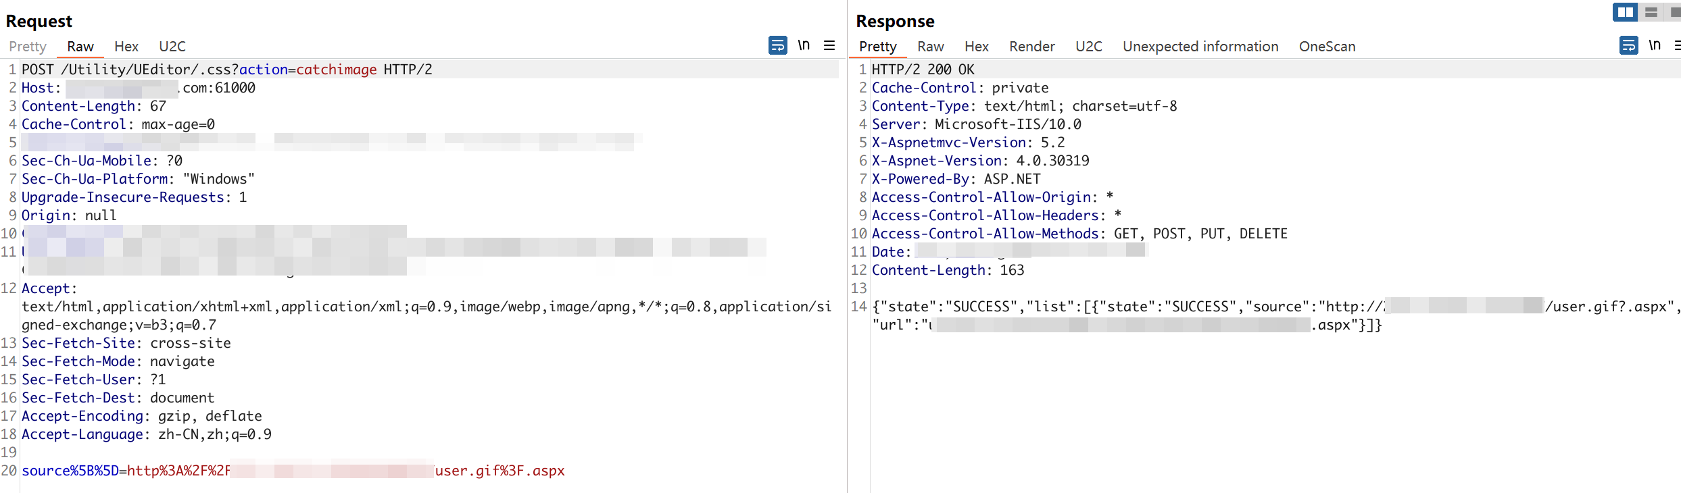Switch to Response Hex tab
This screenshot has height=493, width=1681.
[977, 47]
